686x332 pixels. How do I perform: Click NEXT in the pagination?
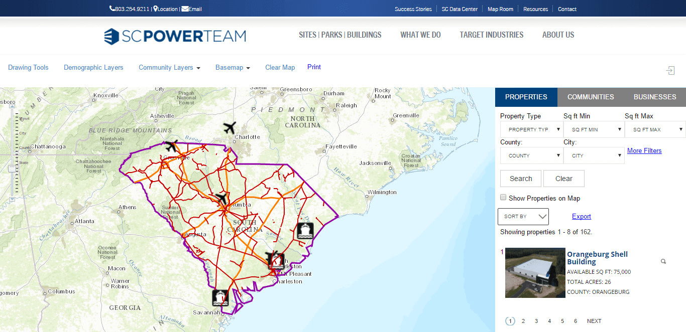594,321
